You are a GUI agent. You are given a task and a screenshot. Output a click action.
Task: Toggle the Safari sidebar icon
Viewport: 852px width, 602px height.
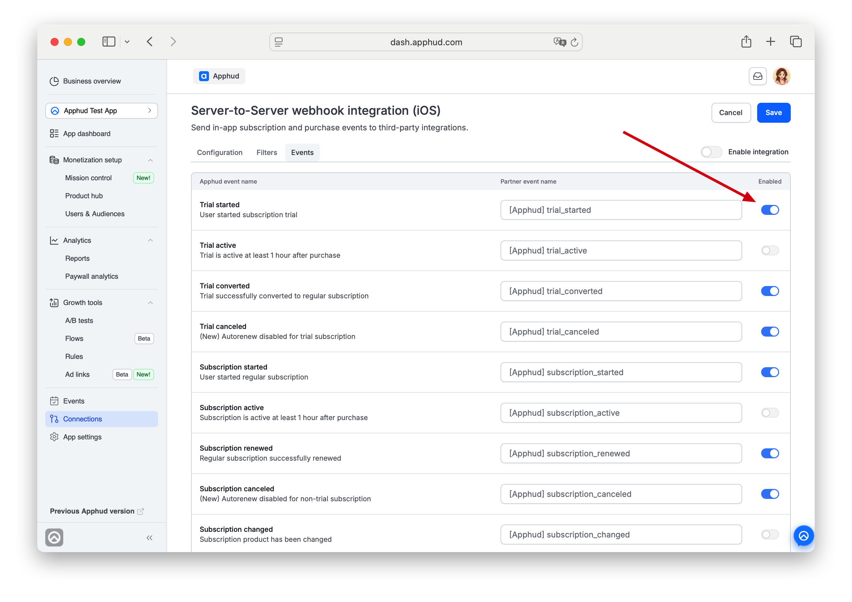(x=109, y=42)
